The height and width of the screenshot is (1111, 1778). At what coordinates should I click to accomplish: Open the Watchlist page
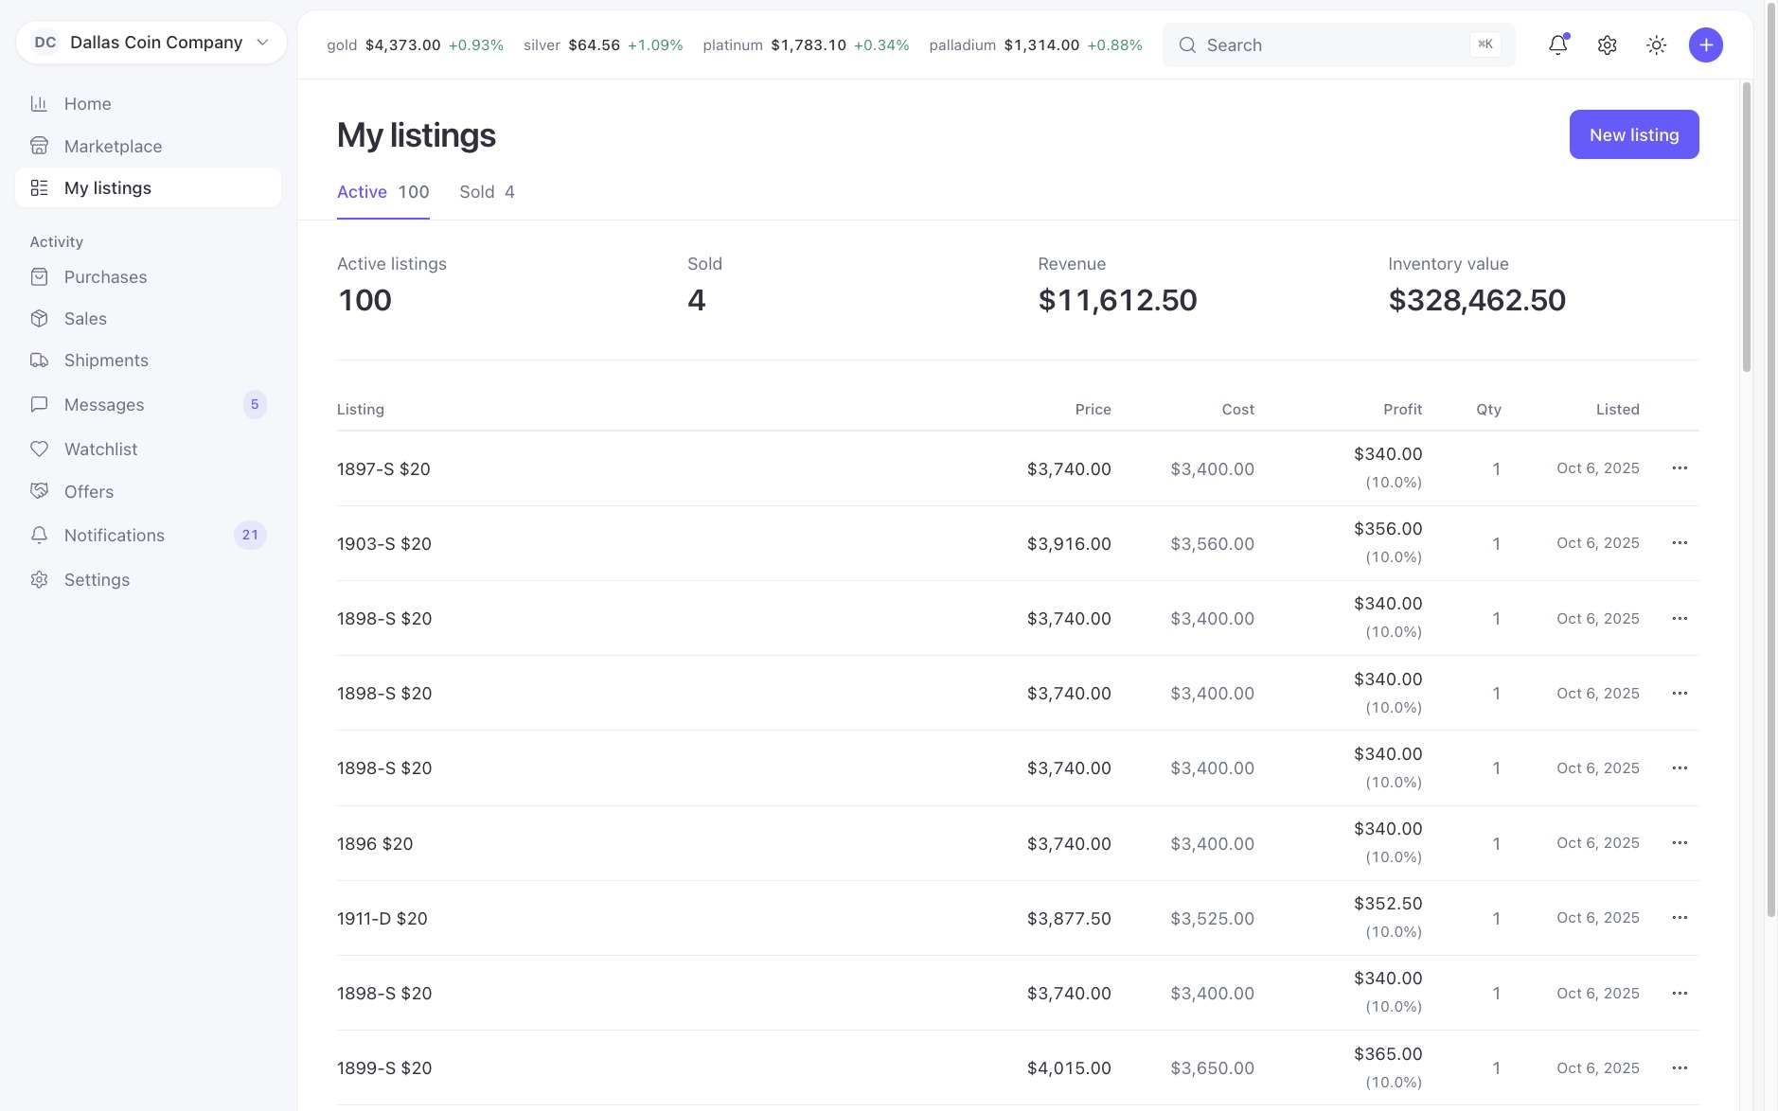coord(148,449)
